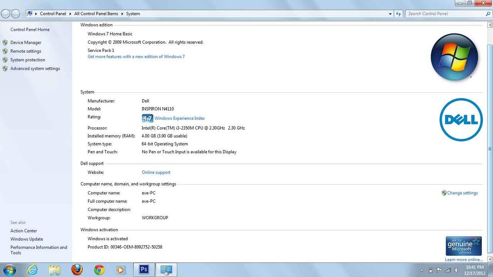Go to Control Panel Home
Screen dimensions: 493x277
tap(30, 30)
